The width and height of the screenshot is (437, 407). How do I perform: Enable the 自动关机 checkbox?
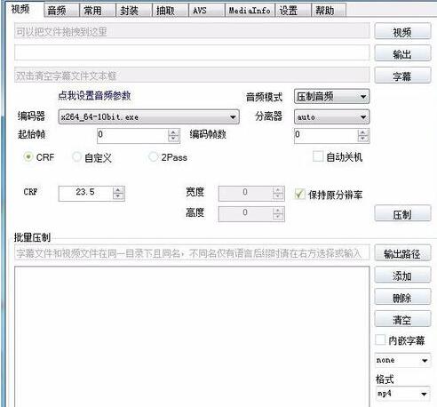pyautogui.click(x=318, y=156)
